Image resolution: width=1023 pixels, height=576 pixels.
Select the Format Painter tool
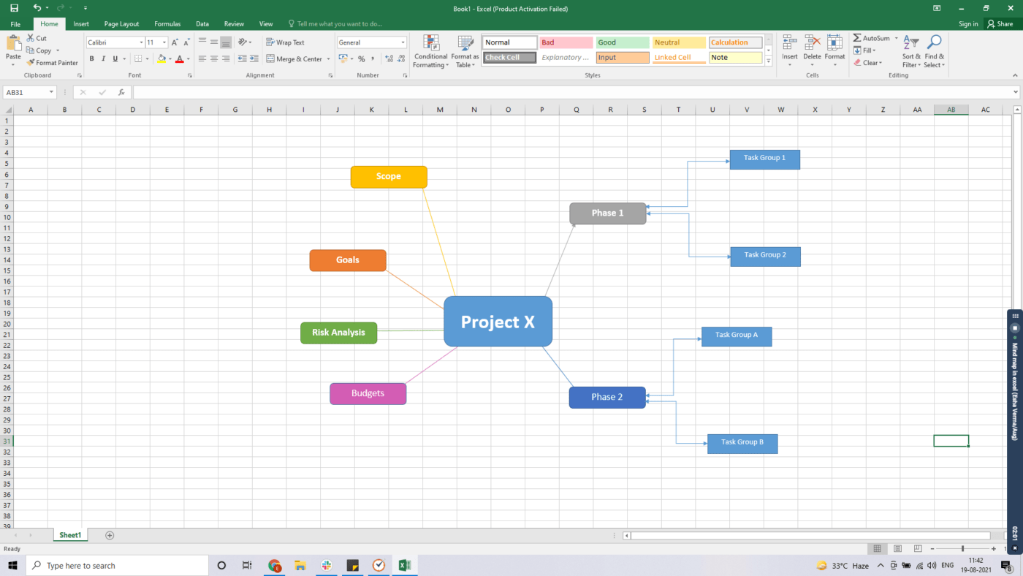[53, 62]
